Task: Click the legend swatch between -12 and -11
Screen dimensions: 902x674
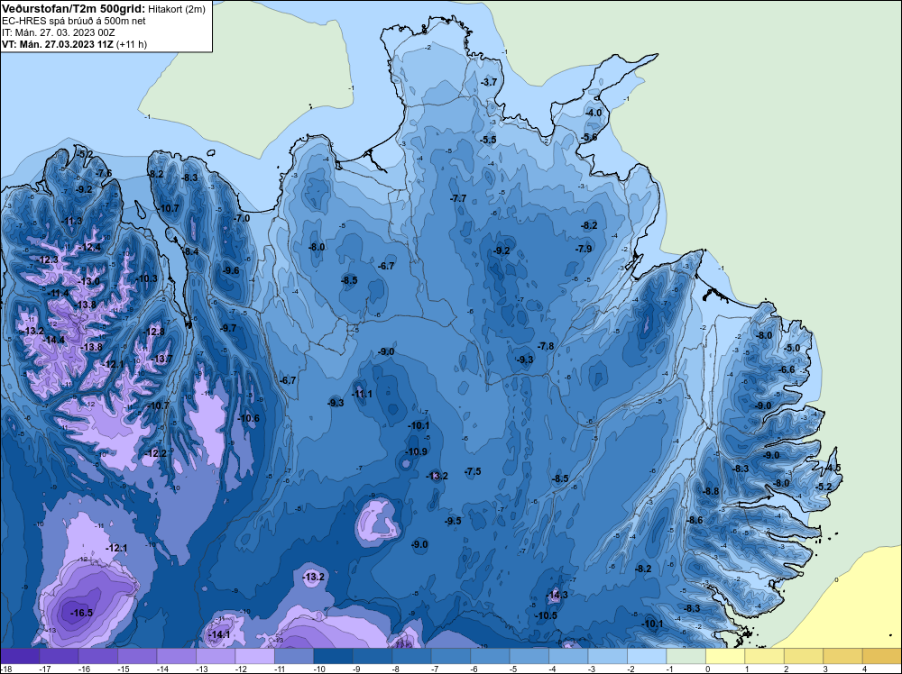Action: point(255,656)
